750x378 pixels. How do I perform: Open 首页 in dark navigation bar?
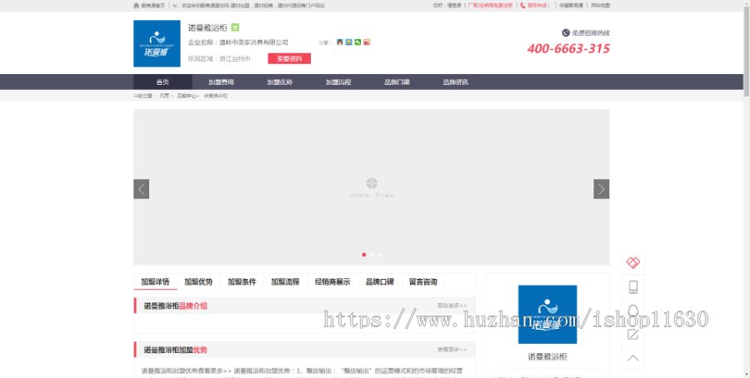[162, 82]
